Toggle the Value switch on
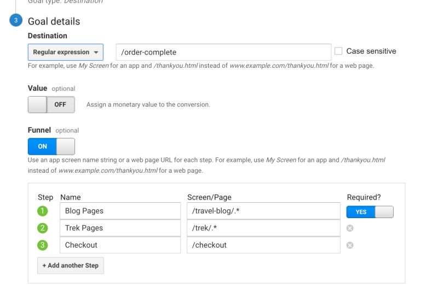This screenshot has width=438, height=293. [51, 104]
